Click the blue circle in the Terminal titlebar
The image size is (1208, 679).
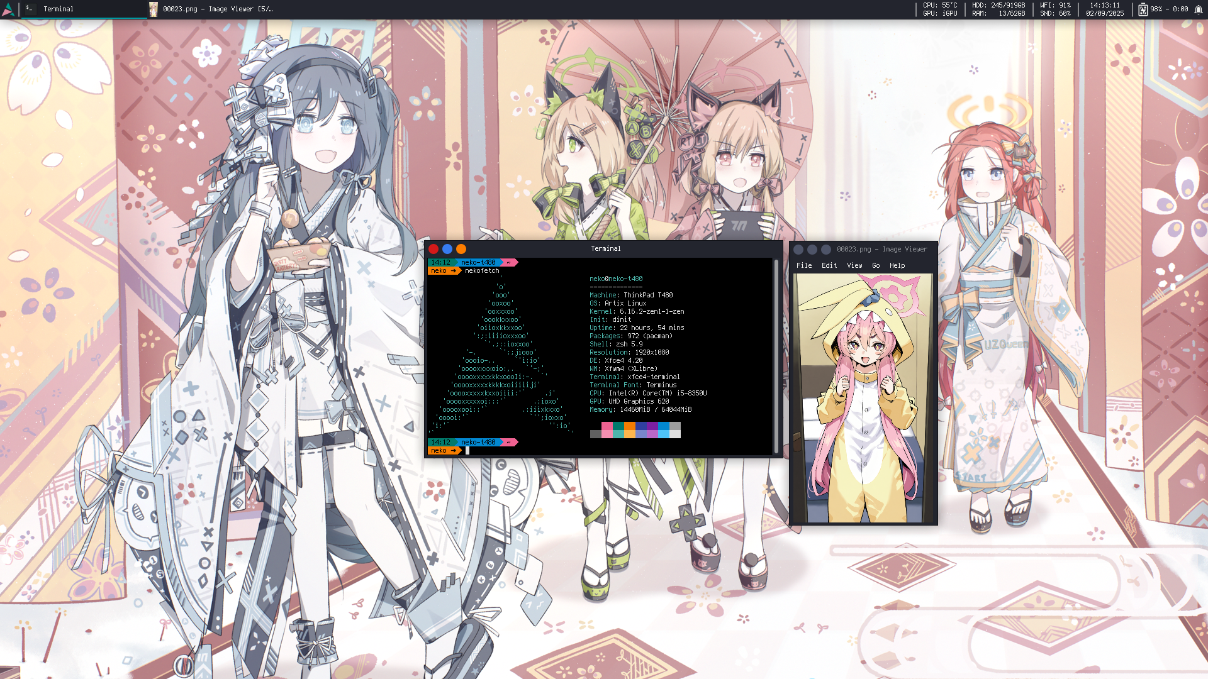pos(447,249)
